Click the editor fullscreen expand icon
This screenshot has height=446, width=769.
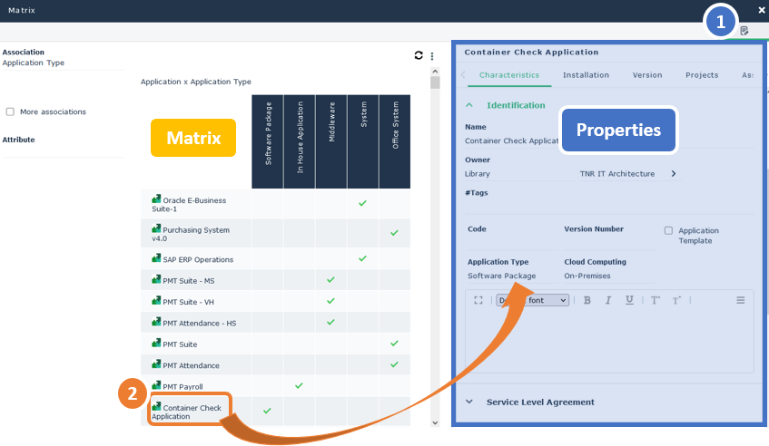(478, 300)
